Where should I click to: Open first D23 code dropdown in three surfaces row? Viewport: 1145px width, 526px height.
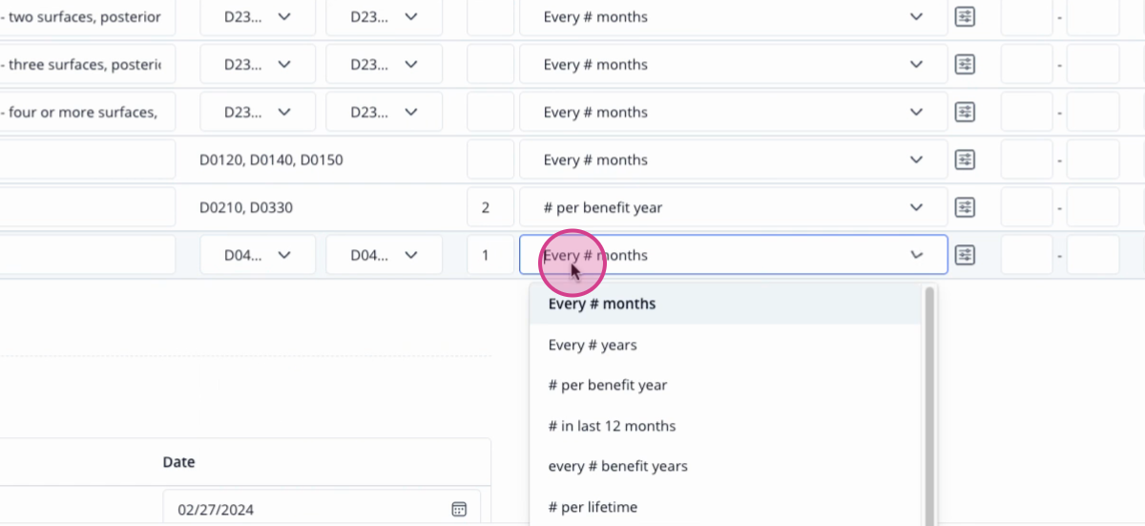point(258,64)
